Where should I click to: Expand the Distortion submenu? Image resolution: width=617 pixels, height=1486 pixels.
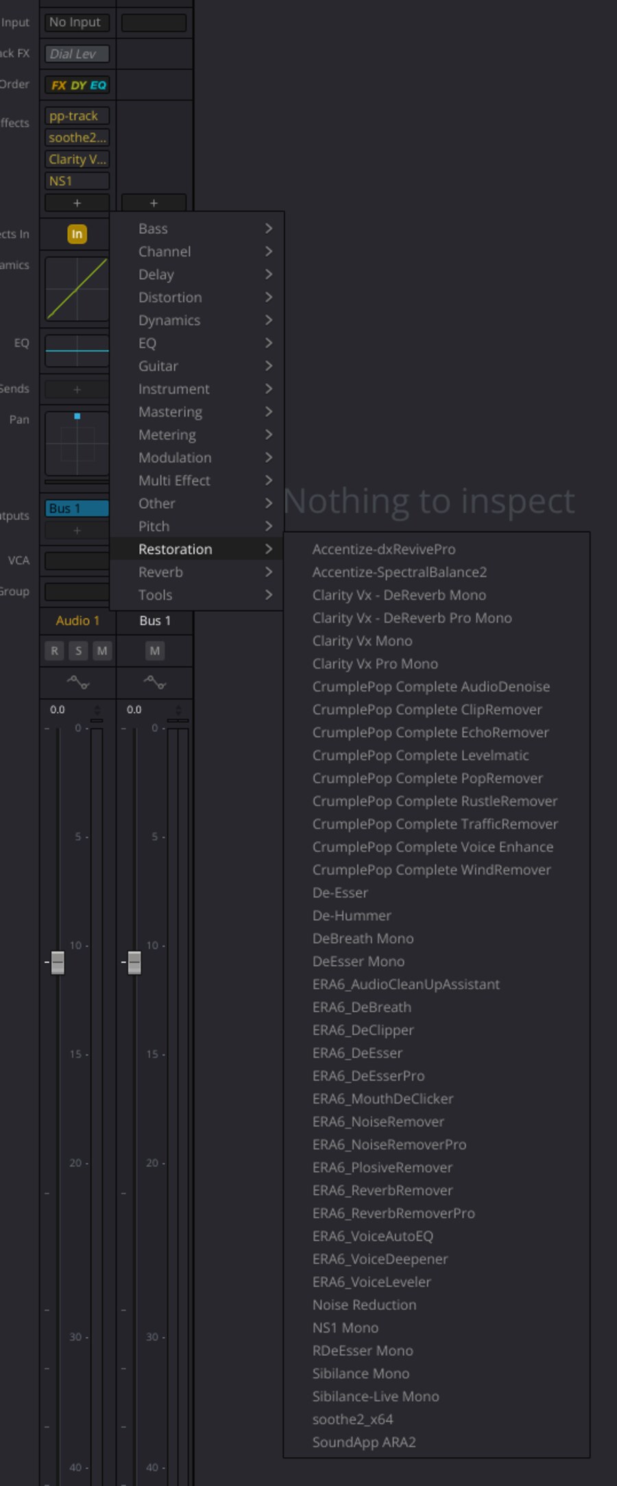tap(197, 297)
